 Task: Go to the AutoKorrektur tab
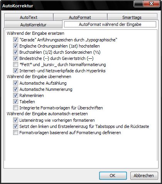coord(33,24)
